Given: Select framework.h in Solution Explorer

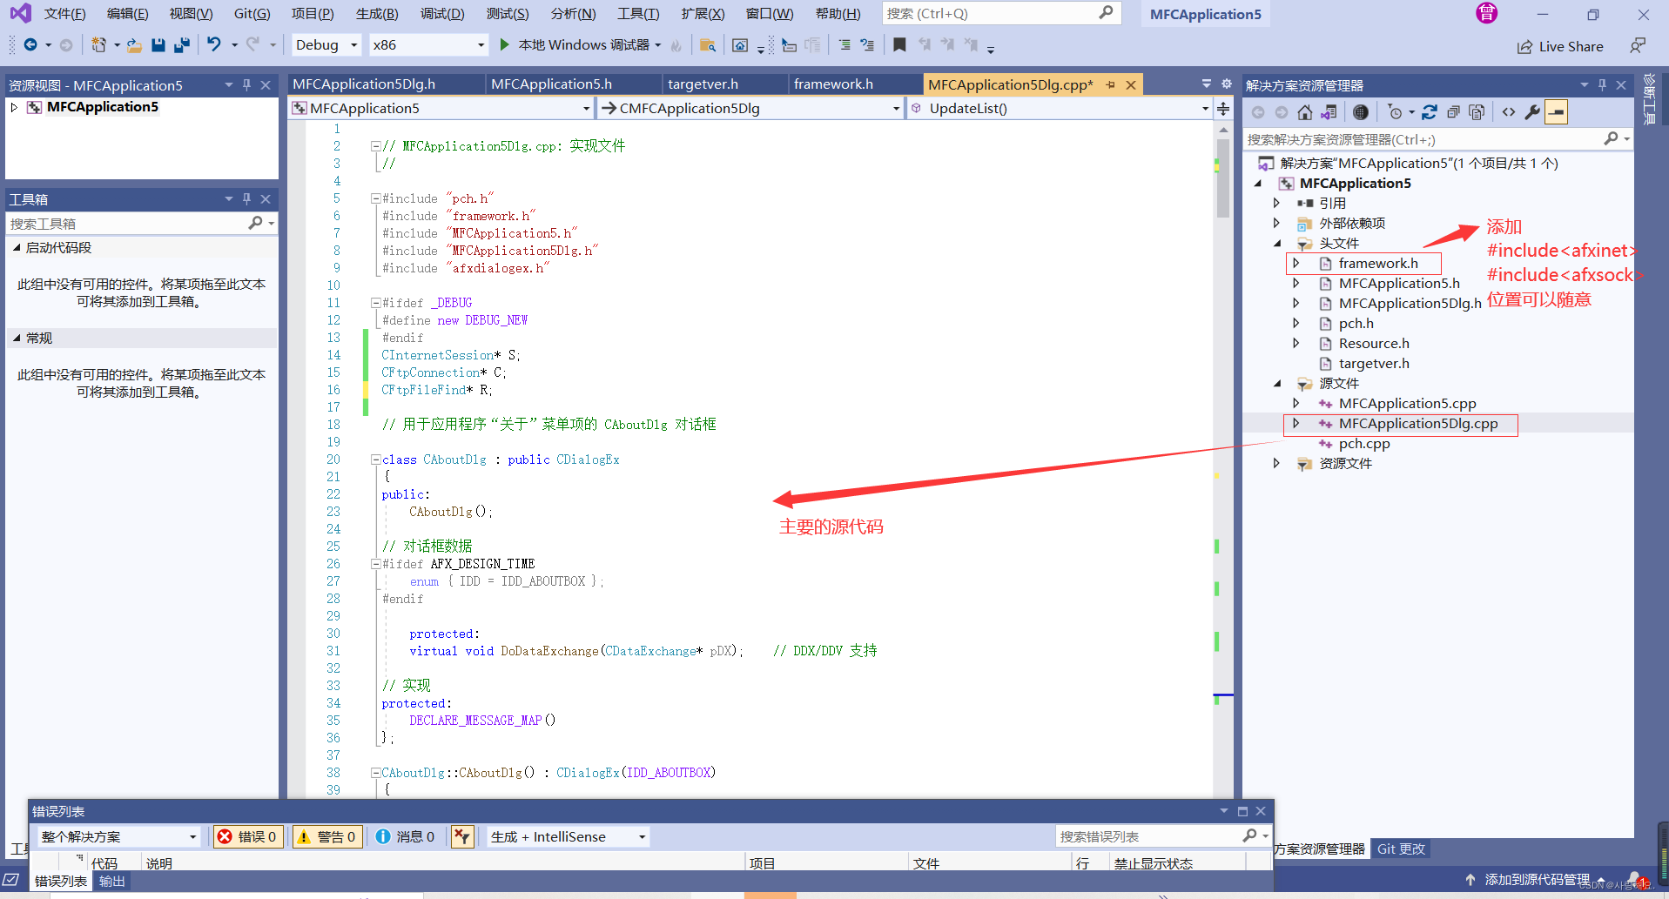Looking at the screenshot, I should click(1378, 263).
